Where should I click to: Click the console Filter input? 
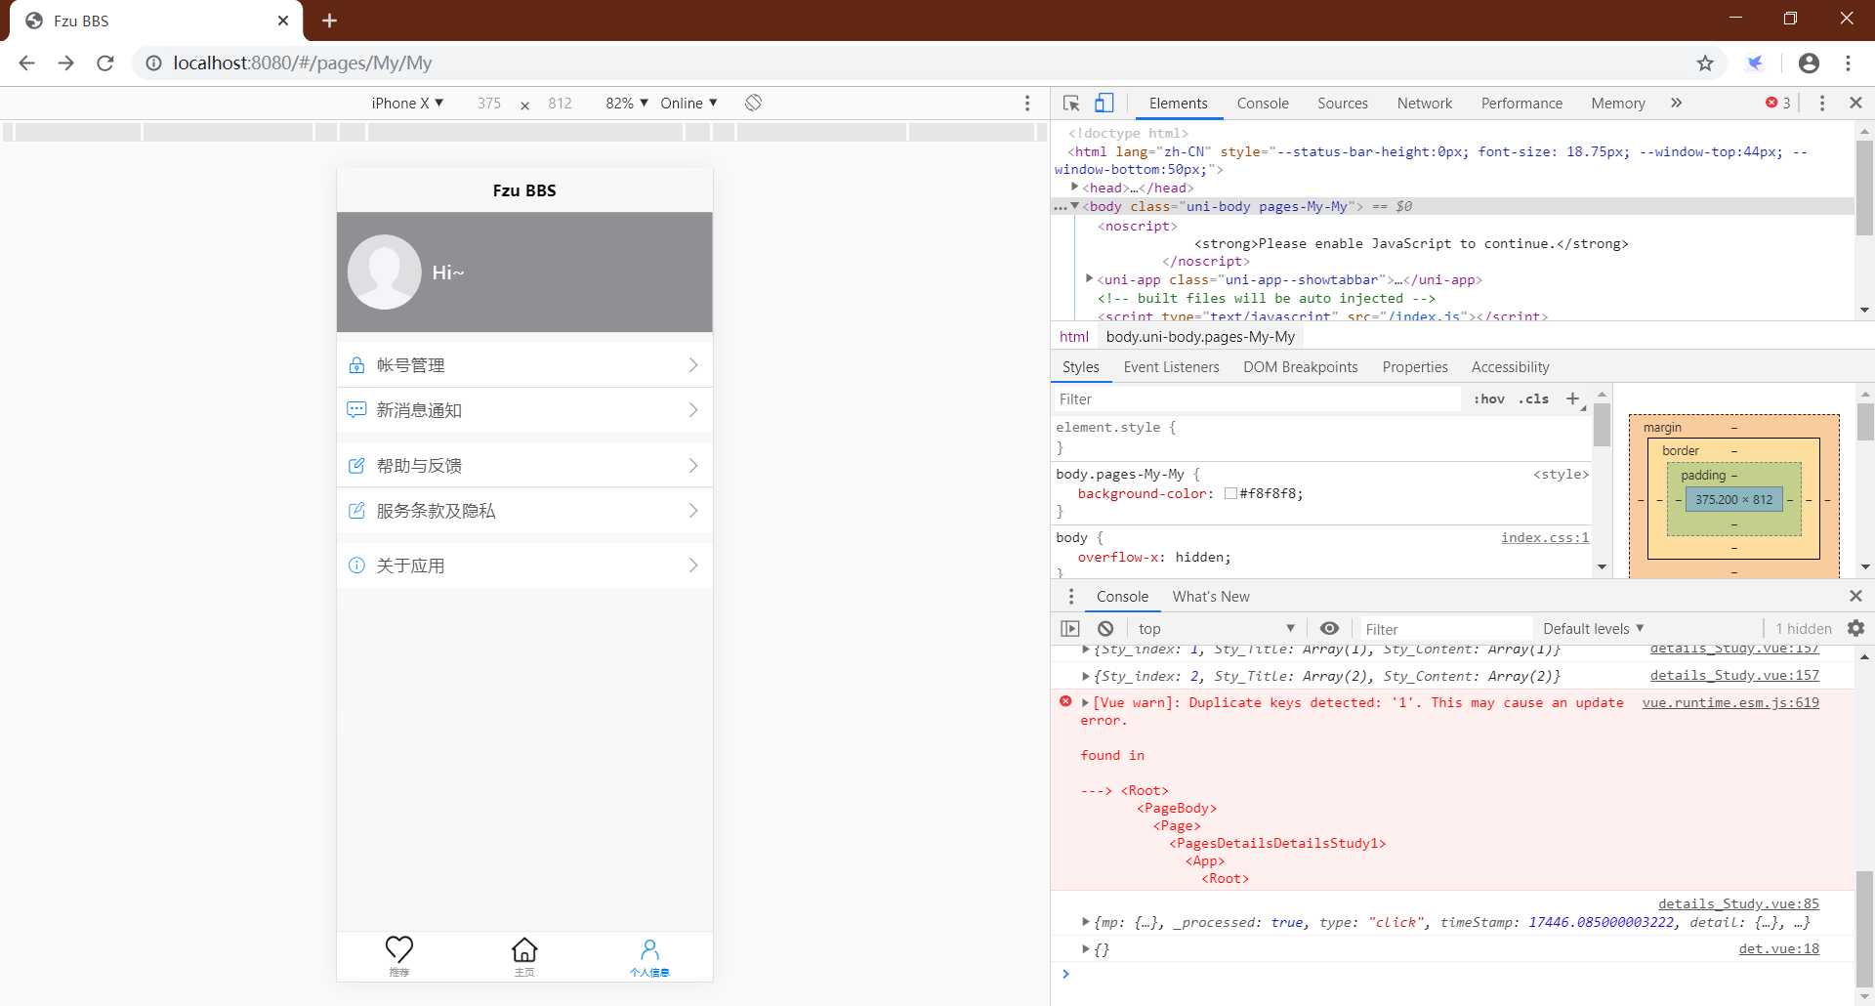(1445, 629)
